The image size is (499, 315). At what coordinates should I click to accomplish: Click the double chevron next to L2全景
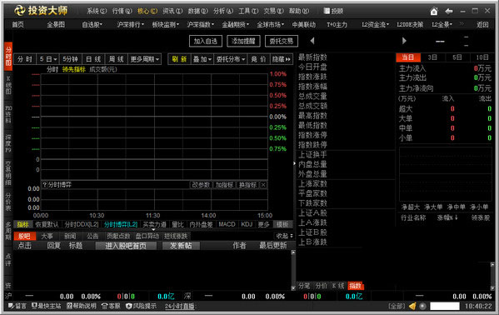pos(462,24)
